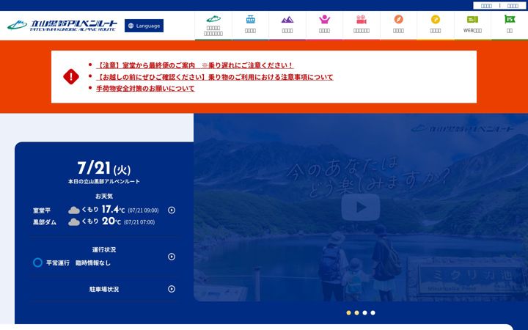Open the Language selector button
The width and height of the screenshot is (528, 330).
tap(144, 26)
